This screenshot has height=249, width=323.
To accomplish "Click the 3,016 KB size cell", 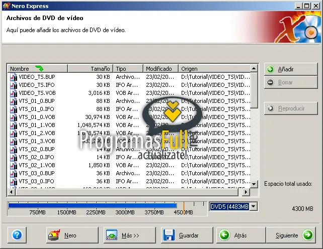I will (x=99, y=93).
